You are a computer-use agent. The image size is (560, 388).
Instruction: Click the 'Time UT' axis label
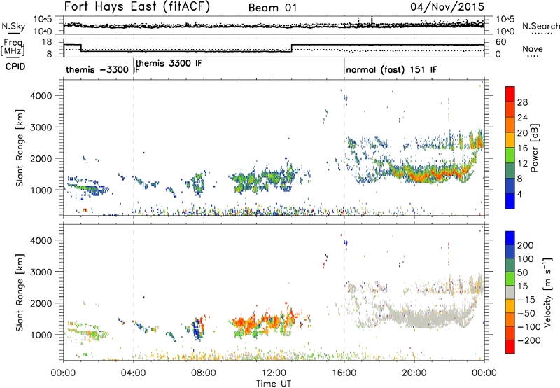pos(274,384)
